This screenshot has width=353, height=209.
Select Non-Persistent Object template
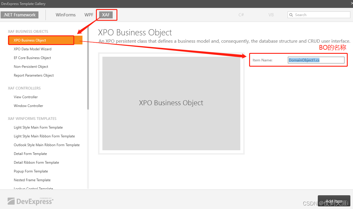(31, 67)
